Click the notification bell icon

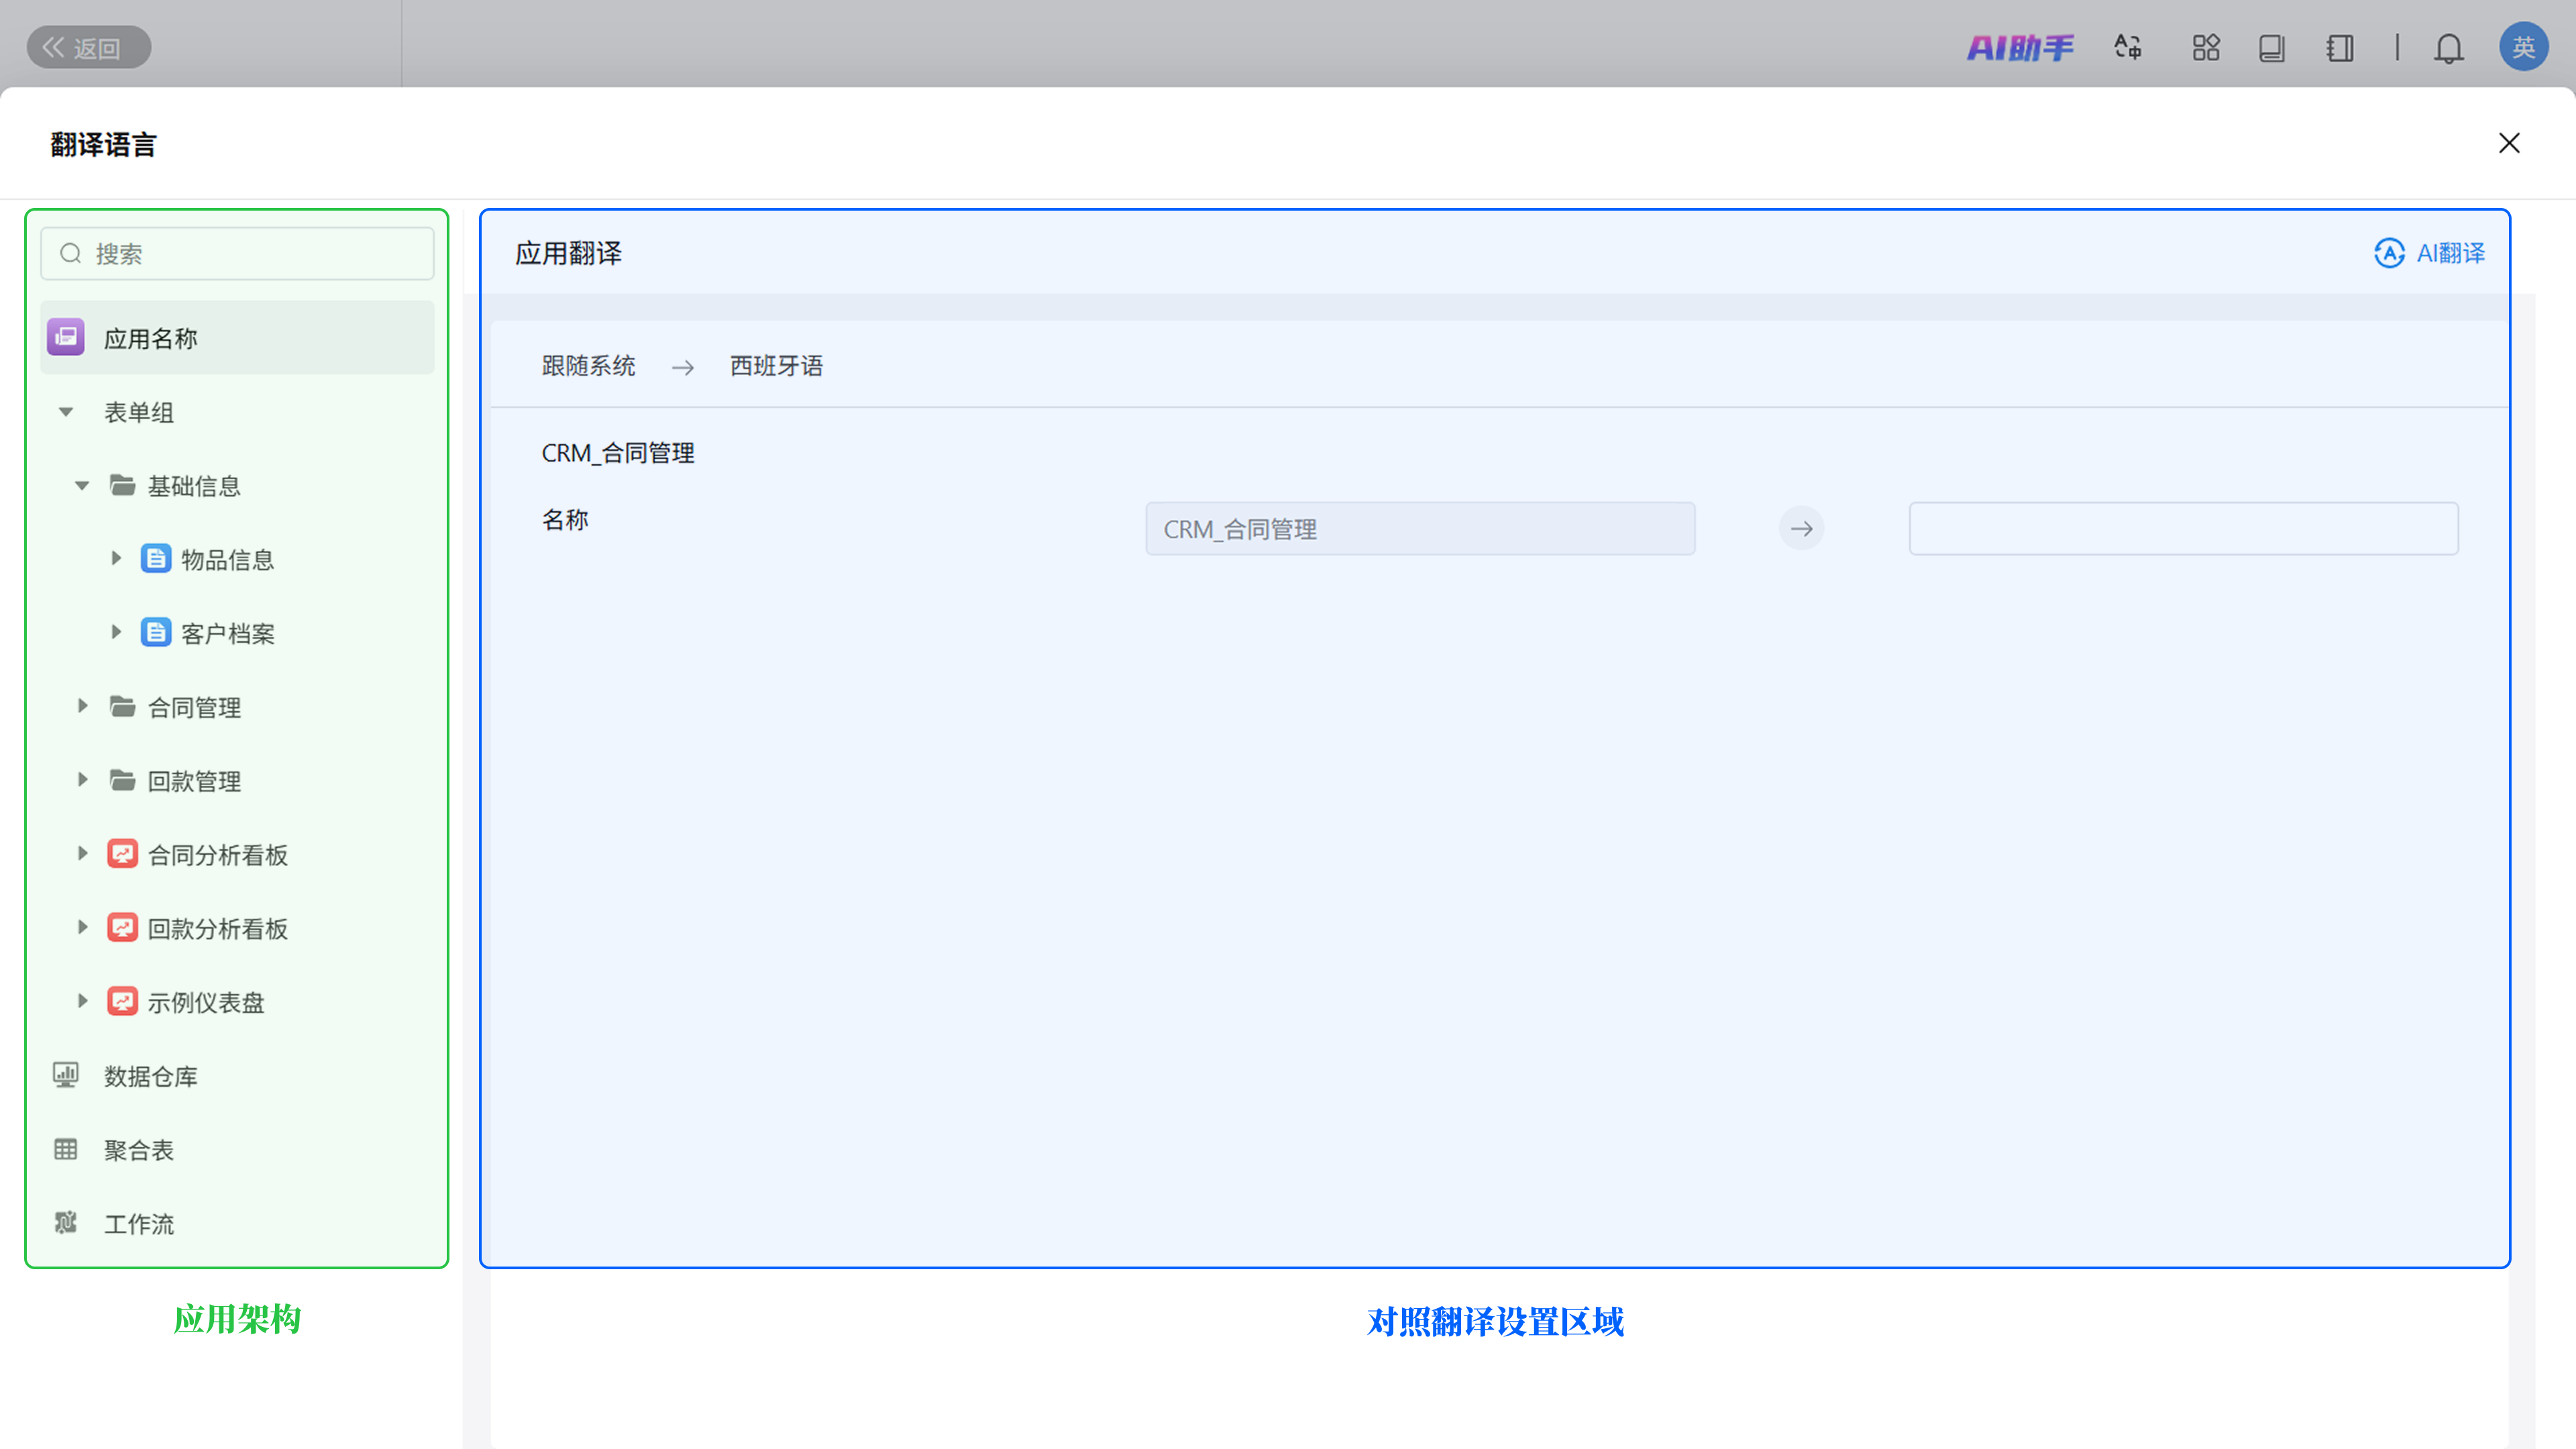2448,47
